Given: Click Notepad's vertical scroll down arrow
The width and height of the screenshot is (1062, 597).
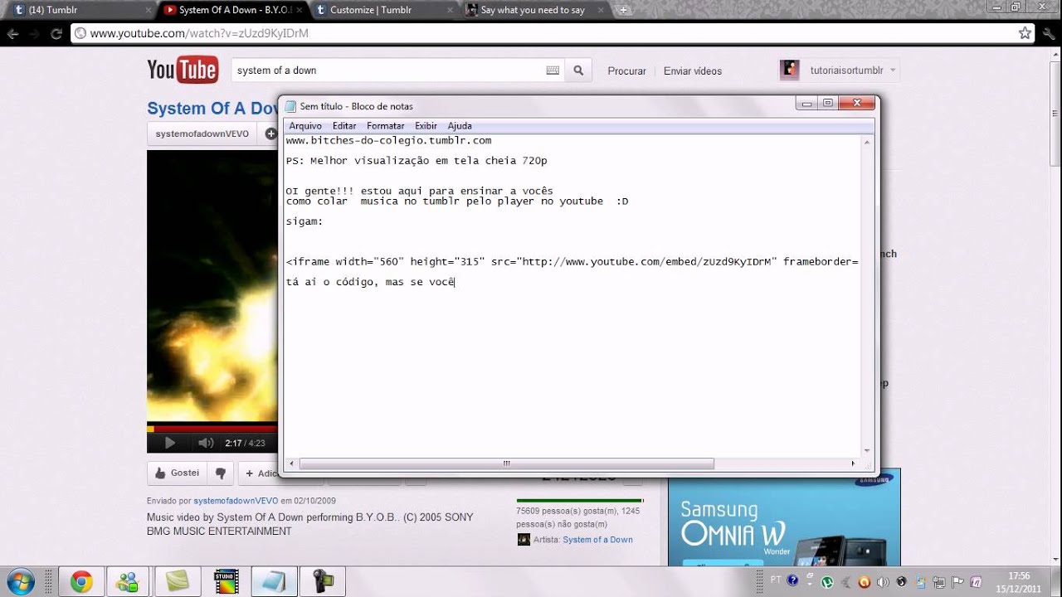Looking at the screenshot, I should click(x=867, y=450).
